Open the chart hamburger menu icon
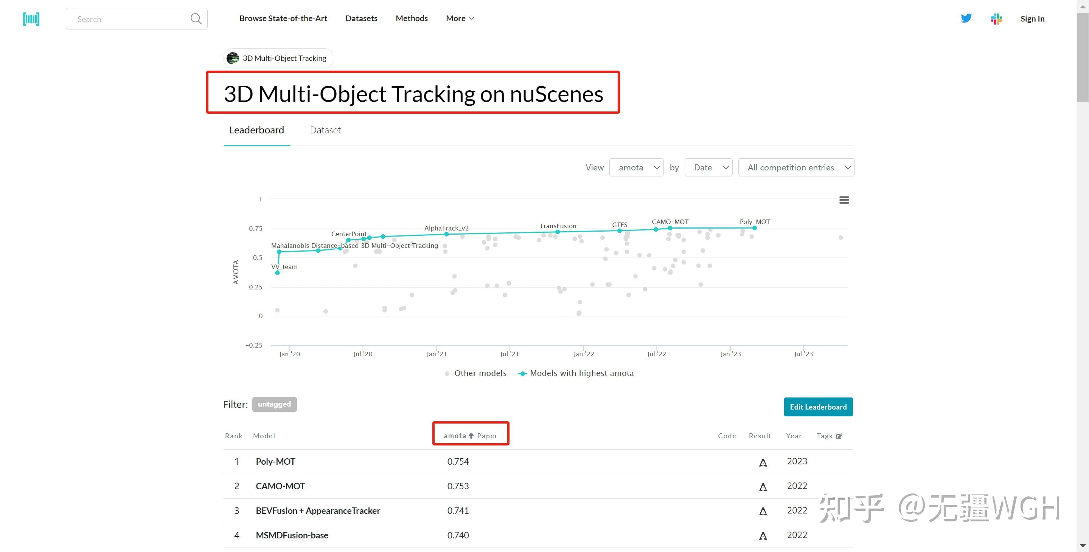Viewport: 1089px width, 552px height. [844, 200]
